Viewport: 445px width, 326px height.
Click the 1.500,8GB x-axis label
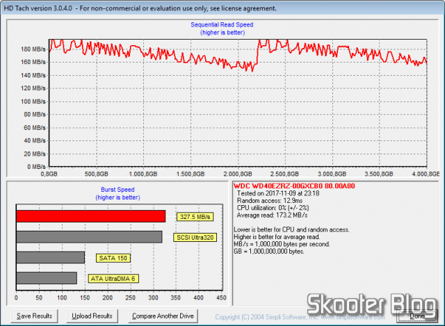(191, 174)
